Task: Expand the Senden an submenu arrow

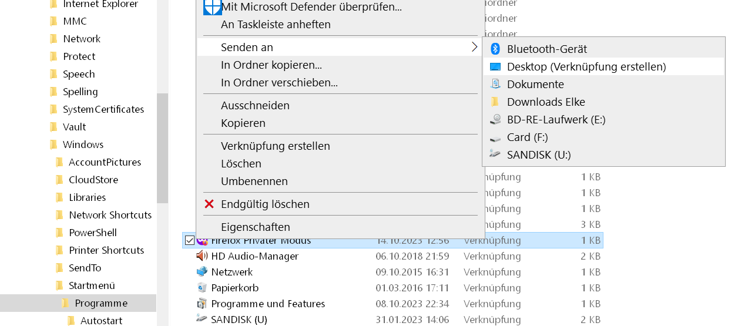Action: (474, 47)
